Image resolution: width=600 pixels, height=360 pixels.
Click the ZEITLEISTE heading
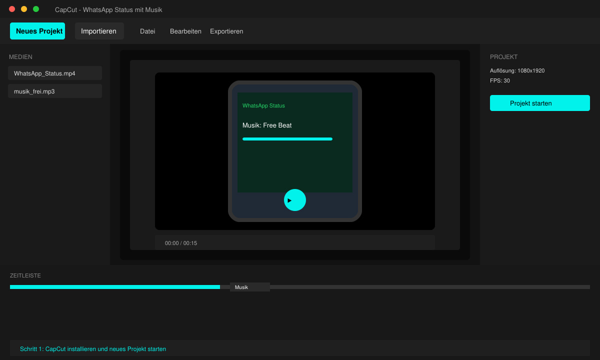coord(25,275)
